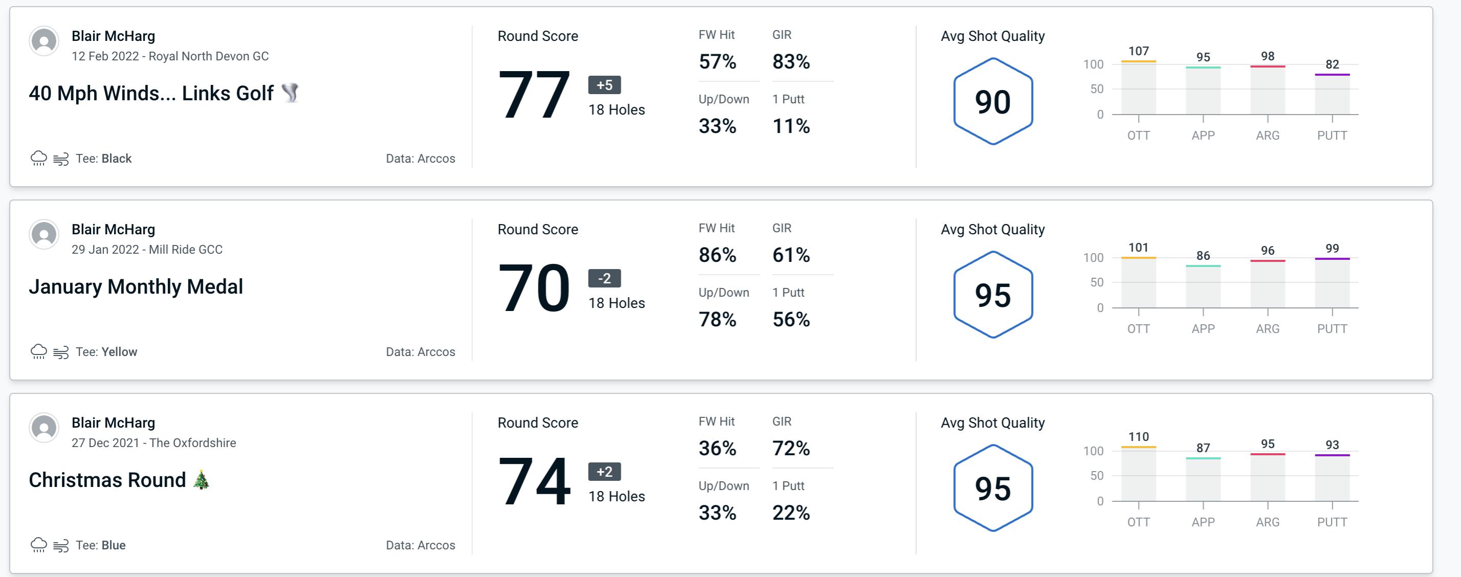
Task: Click the 95 shot quality score on the Christmas Round
Action: pos(993,487)
